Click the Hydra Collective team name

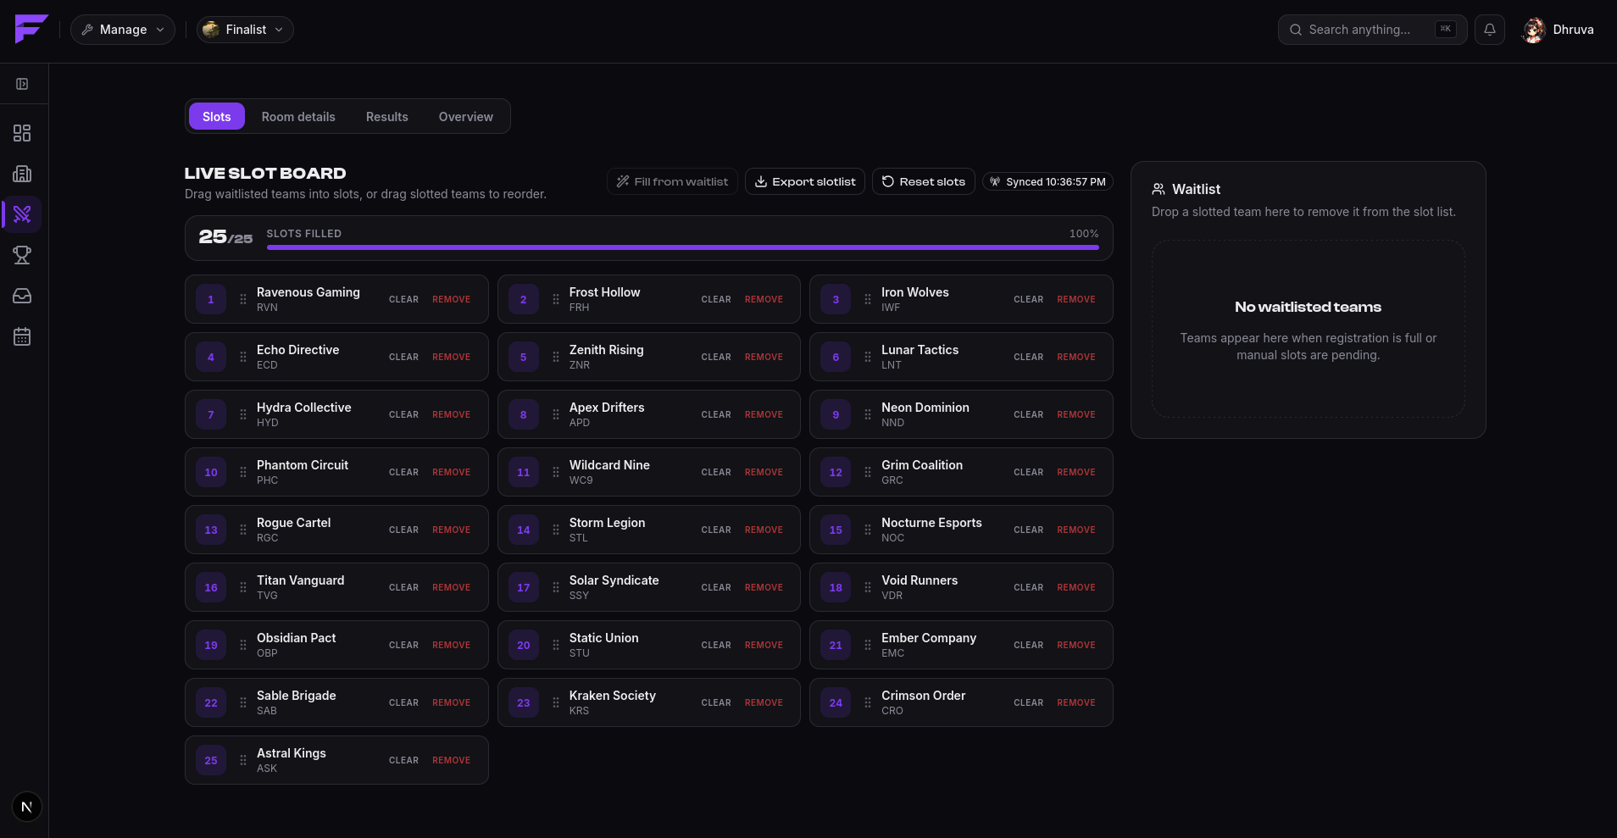pos(304,408)
